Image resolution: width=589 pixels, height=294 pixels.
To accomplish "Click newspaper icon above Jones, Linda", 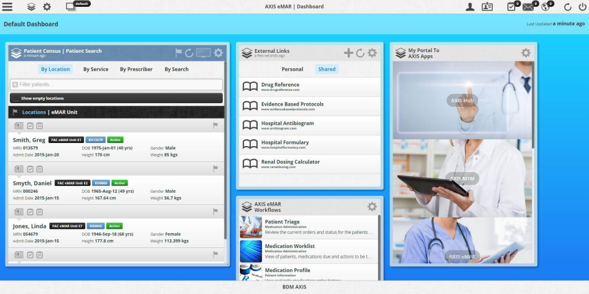I will pos(19,212).
